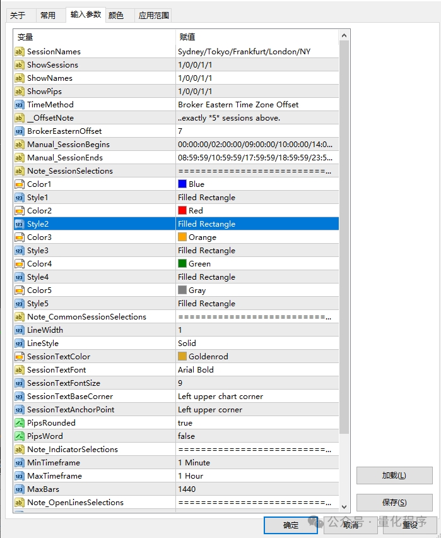
Task: Click the icon next to ShowNames
Action: coord(19,78)
